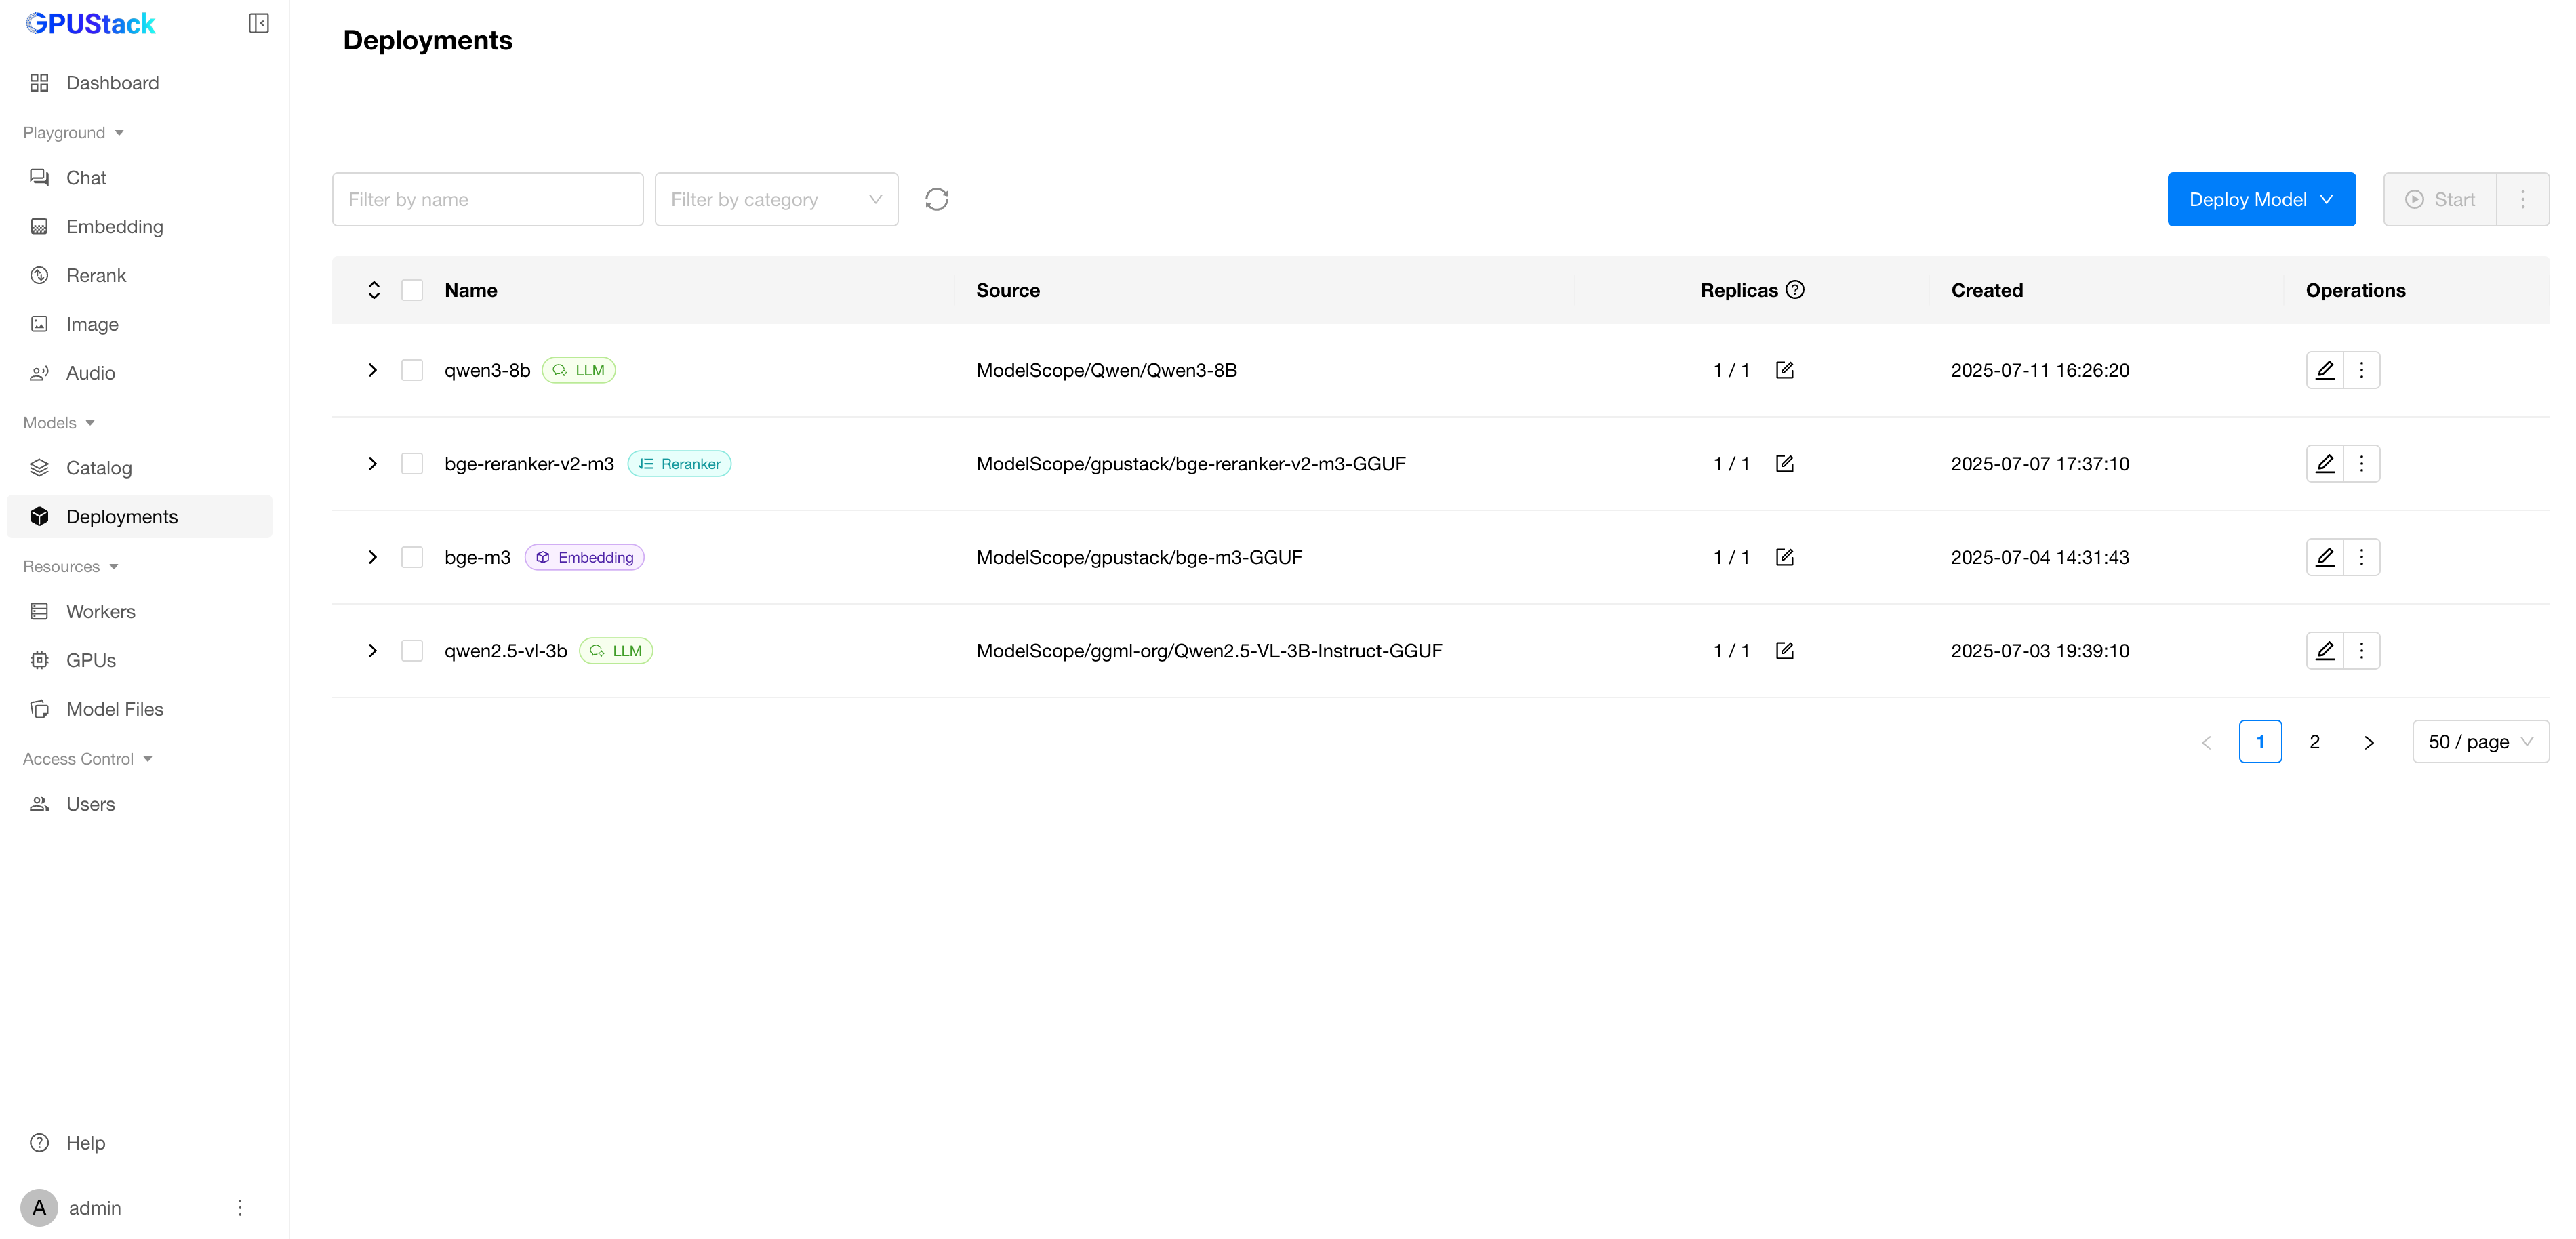The image size is (2576, 1239).
Task: Edit replicas of the bge-reranker-v2-m3 deployment
Action: (x=1784, y=464)
